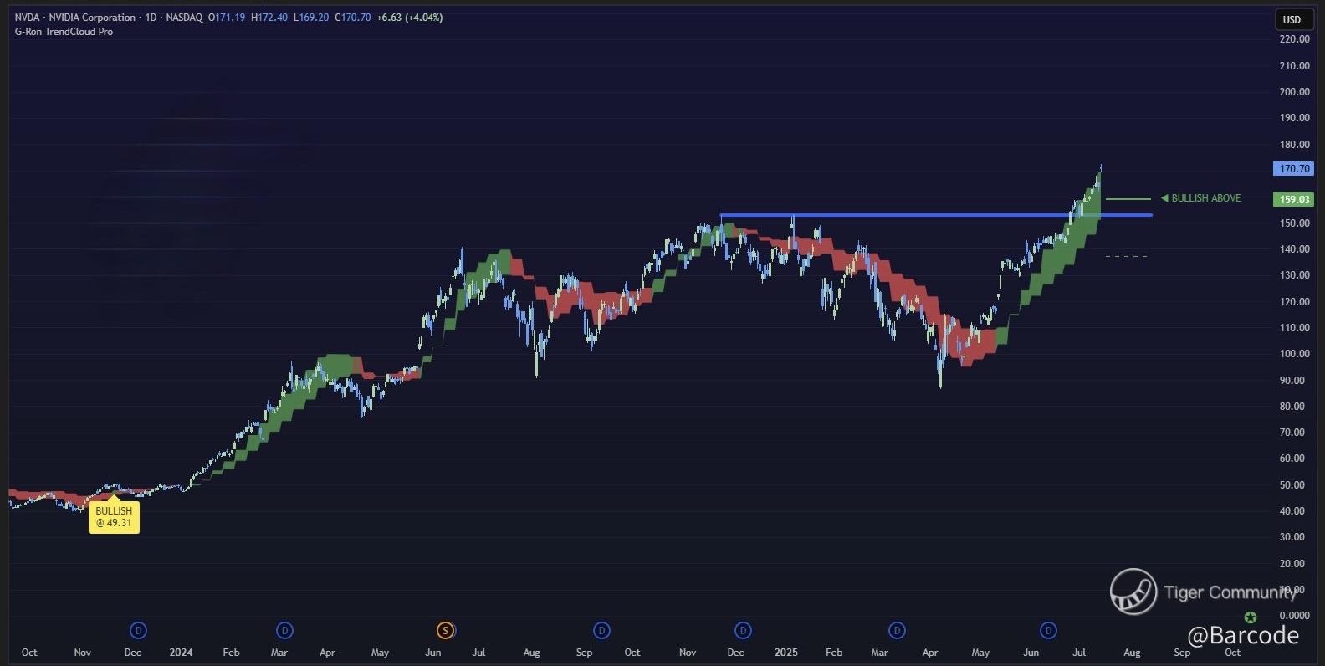Screen dimensions: 1325x666
Task: Open the dividend D marker near Mar 2025
Action: pyautogui.click(x=897, y=630)
